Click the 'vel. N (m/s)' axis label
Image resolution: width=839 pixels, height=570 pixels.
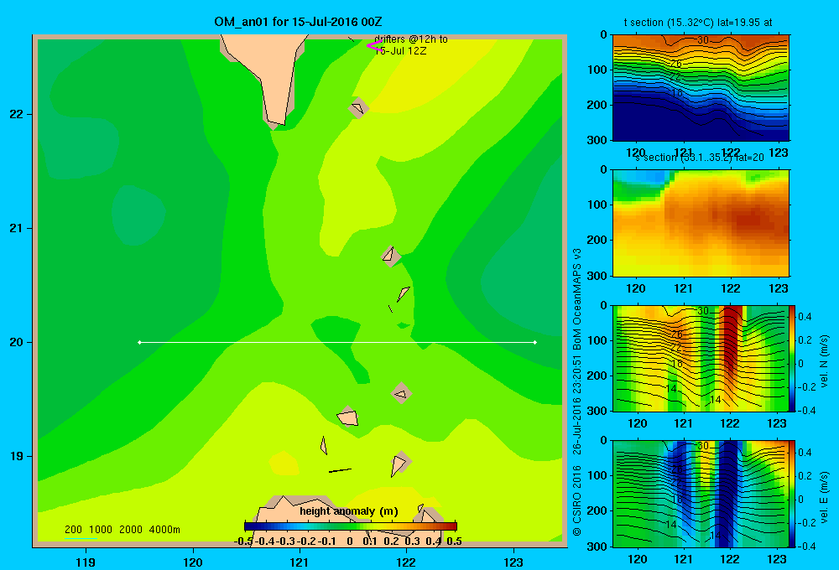pyautogui.click(x=825, y=361)
